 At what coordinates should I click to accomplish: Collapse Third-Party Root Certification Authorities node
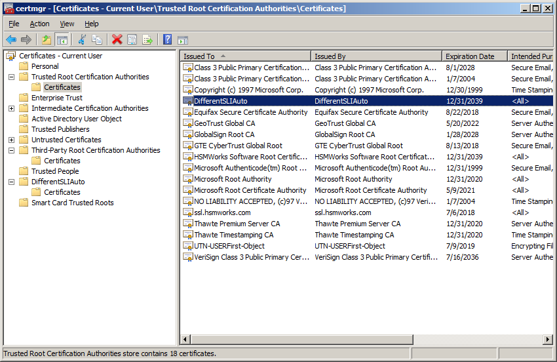[x=11, y=150]
